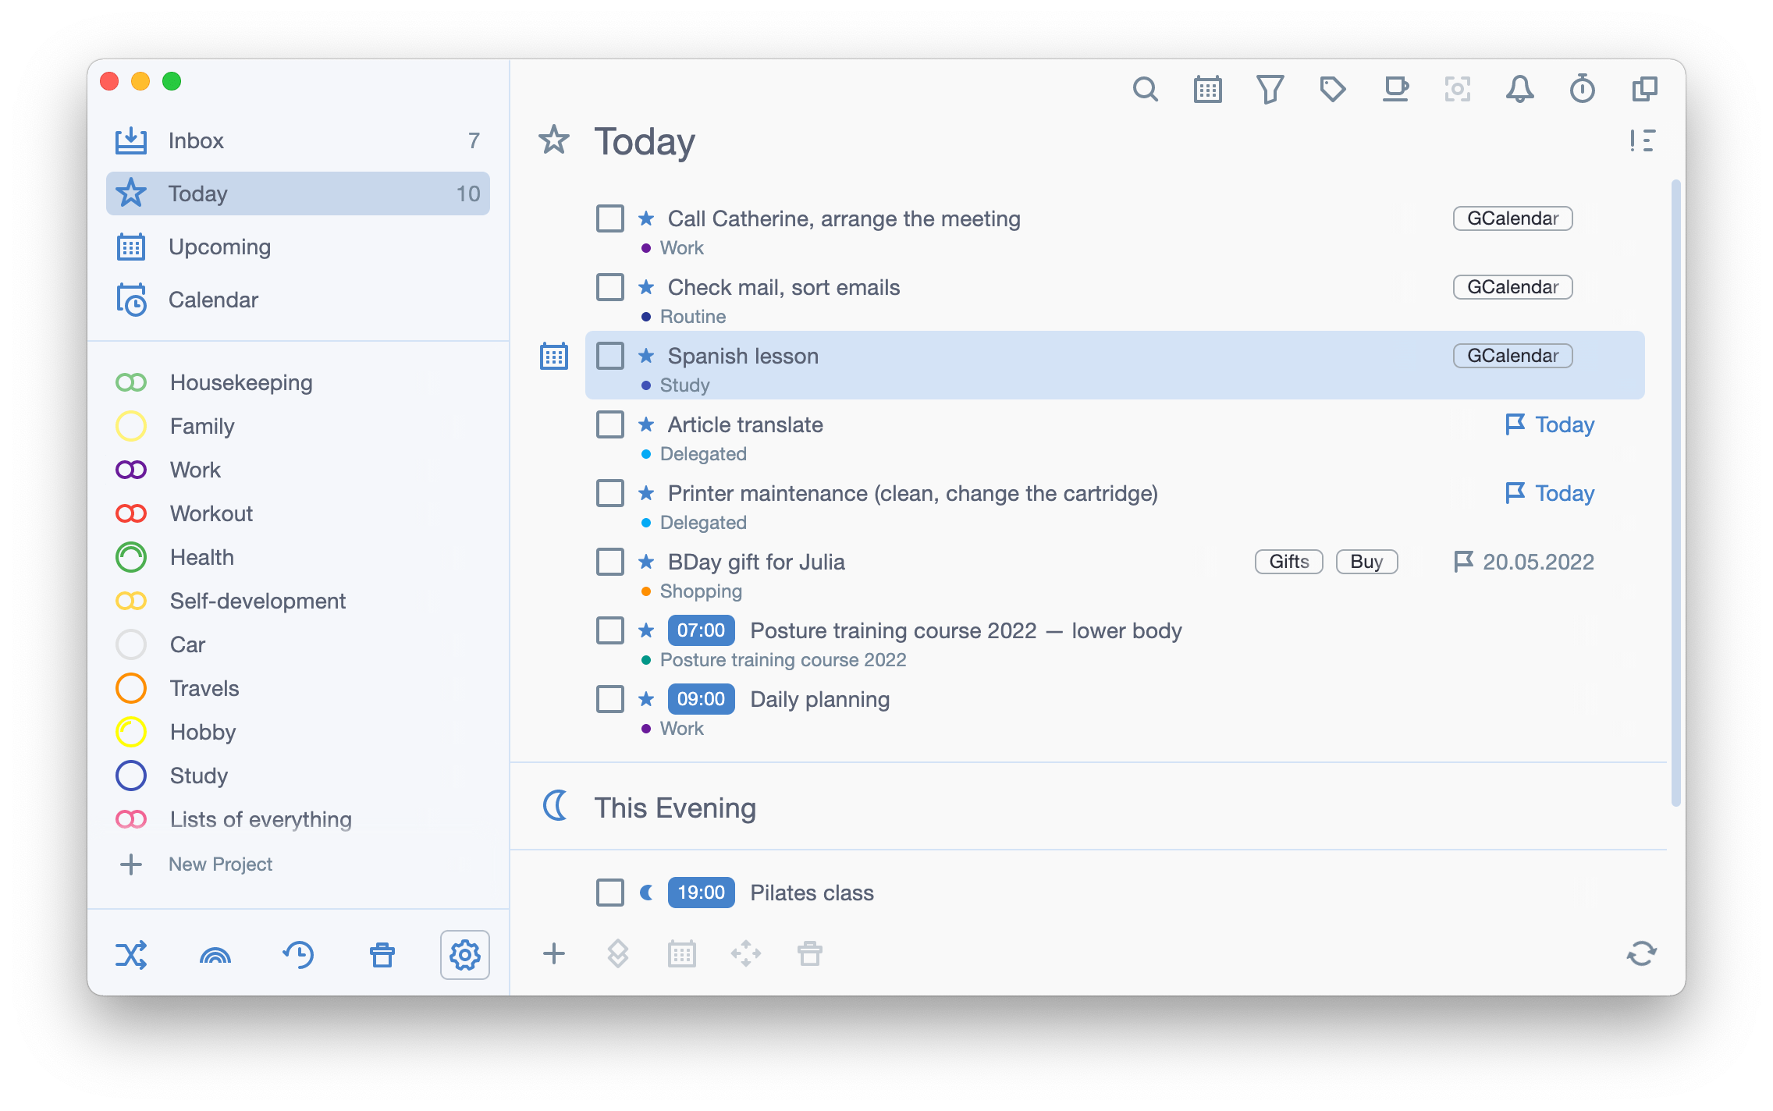Open the tags icon in toolbar

click(x=1332, y=90)
